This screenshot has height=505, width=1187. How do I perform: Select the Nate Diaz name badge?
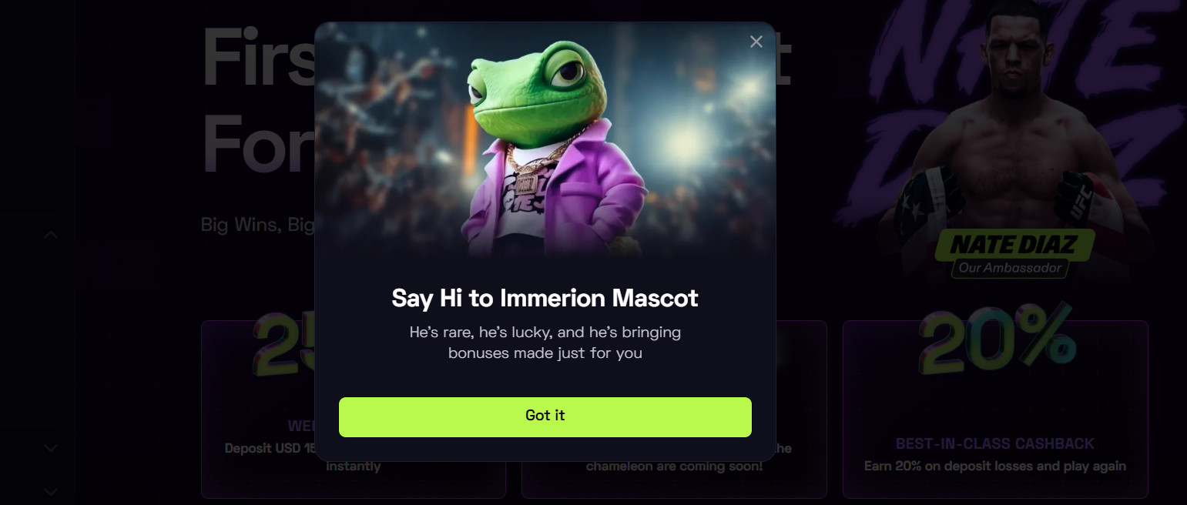click(x=1015, y=245)
